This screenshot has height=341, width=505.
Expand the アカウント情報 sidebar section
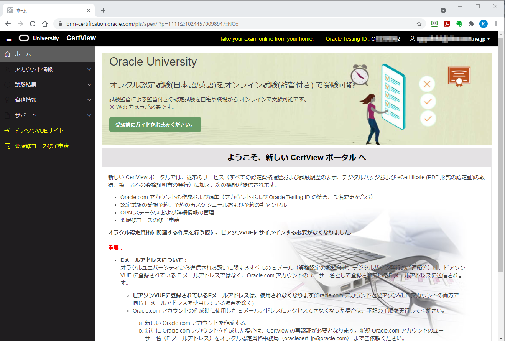[48, 69]
